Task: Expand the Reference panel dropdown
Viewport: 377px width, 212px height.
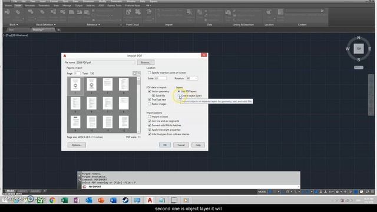Action: tap(93, 25)
